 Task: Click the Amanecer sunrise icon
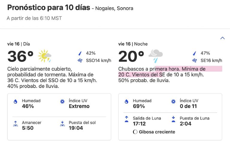[16, 124]
